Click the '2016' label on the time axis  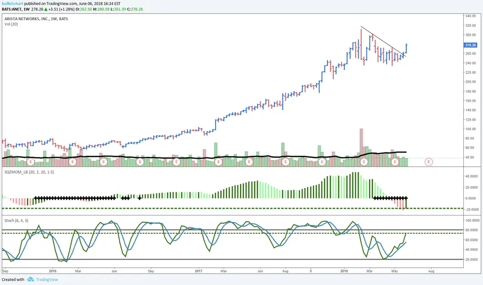[53, 271]
